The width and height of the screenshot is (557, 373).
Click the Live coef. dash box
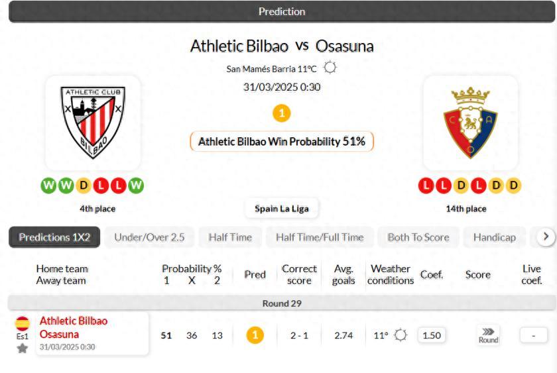pos(534,335)
